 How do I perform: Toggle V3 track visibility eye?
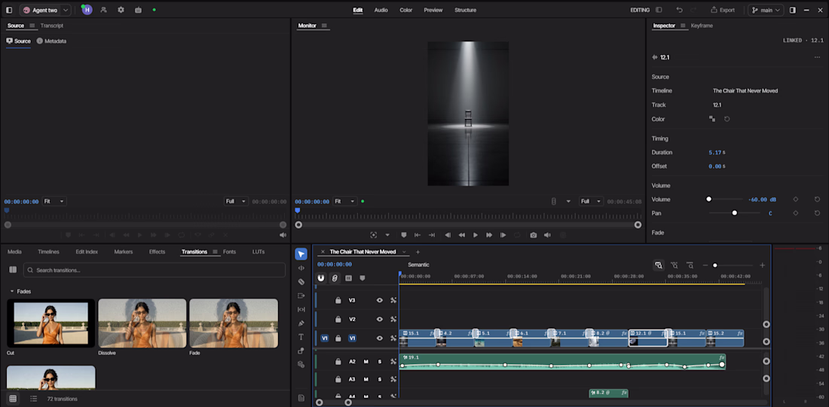[x=379, y=300]
